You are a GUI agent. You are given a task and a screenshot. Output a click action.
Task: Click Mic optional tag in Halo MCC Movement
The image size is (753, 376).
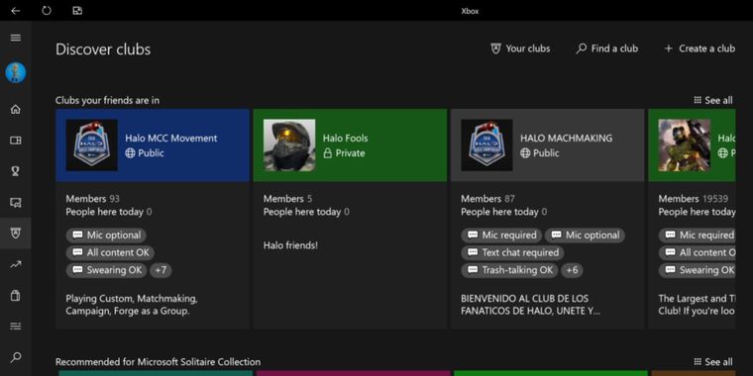[x=107, y=235]
